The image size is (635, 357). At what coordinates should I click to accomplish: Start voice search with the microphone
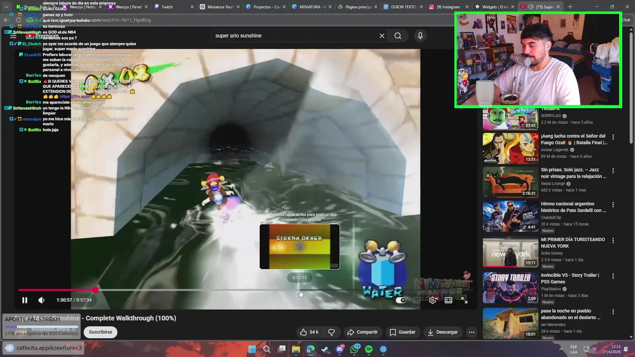(x=420, y=36)
